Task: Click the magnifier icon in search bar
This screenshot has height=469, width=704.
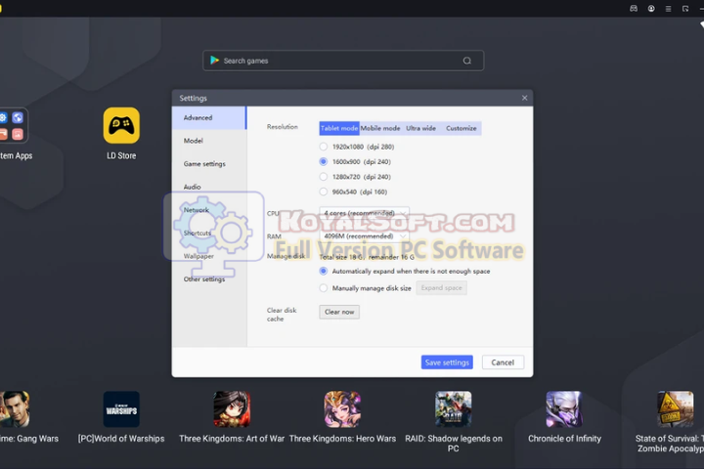Action: [467, 61]
